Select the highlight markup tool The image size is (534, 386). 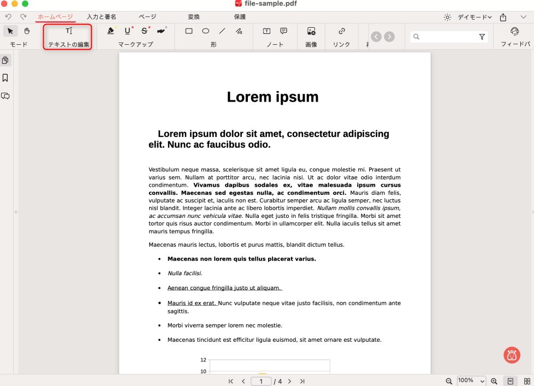(111, 31)
